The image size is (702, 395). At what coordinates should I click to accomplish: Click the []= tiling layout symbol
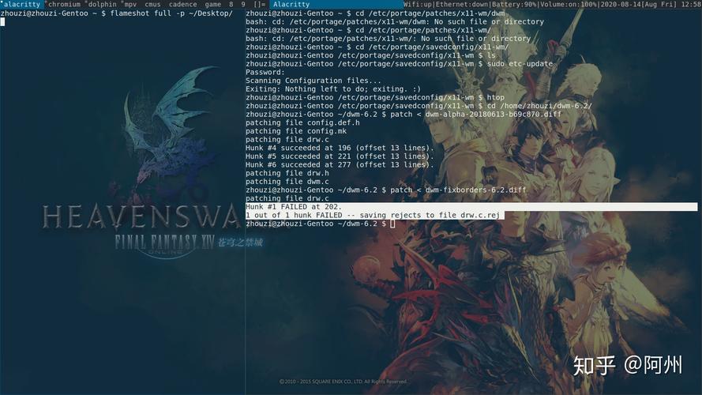259,4
